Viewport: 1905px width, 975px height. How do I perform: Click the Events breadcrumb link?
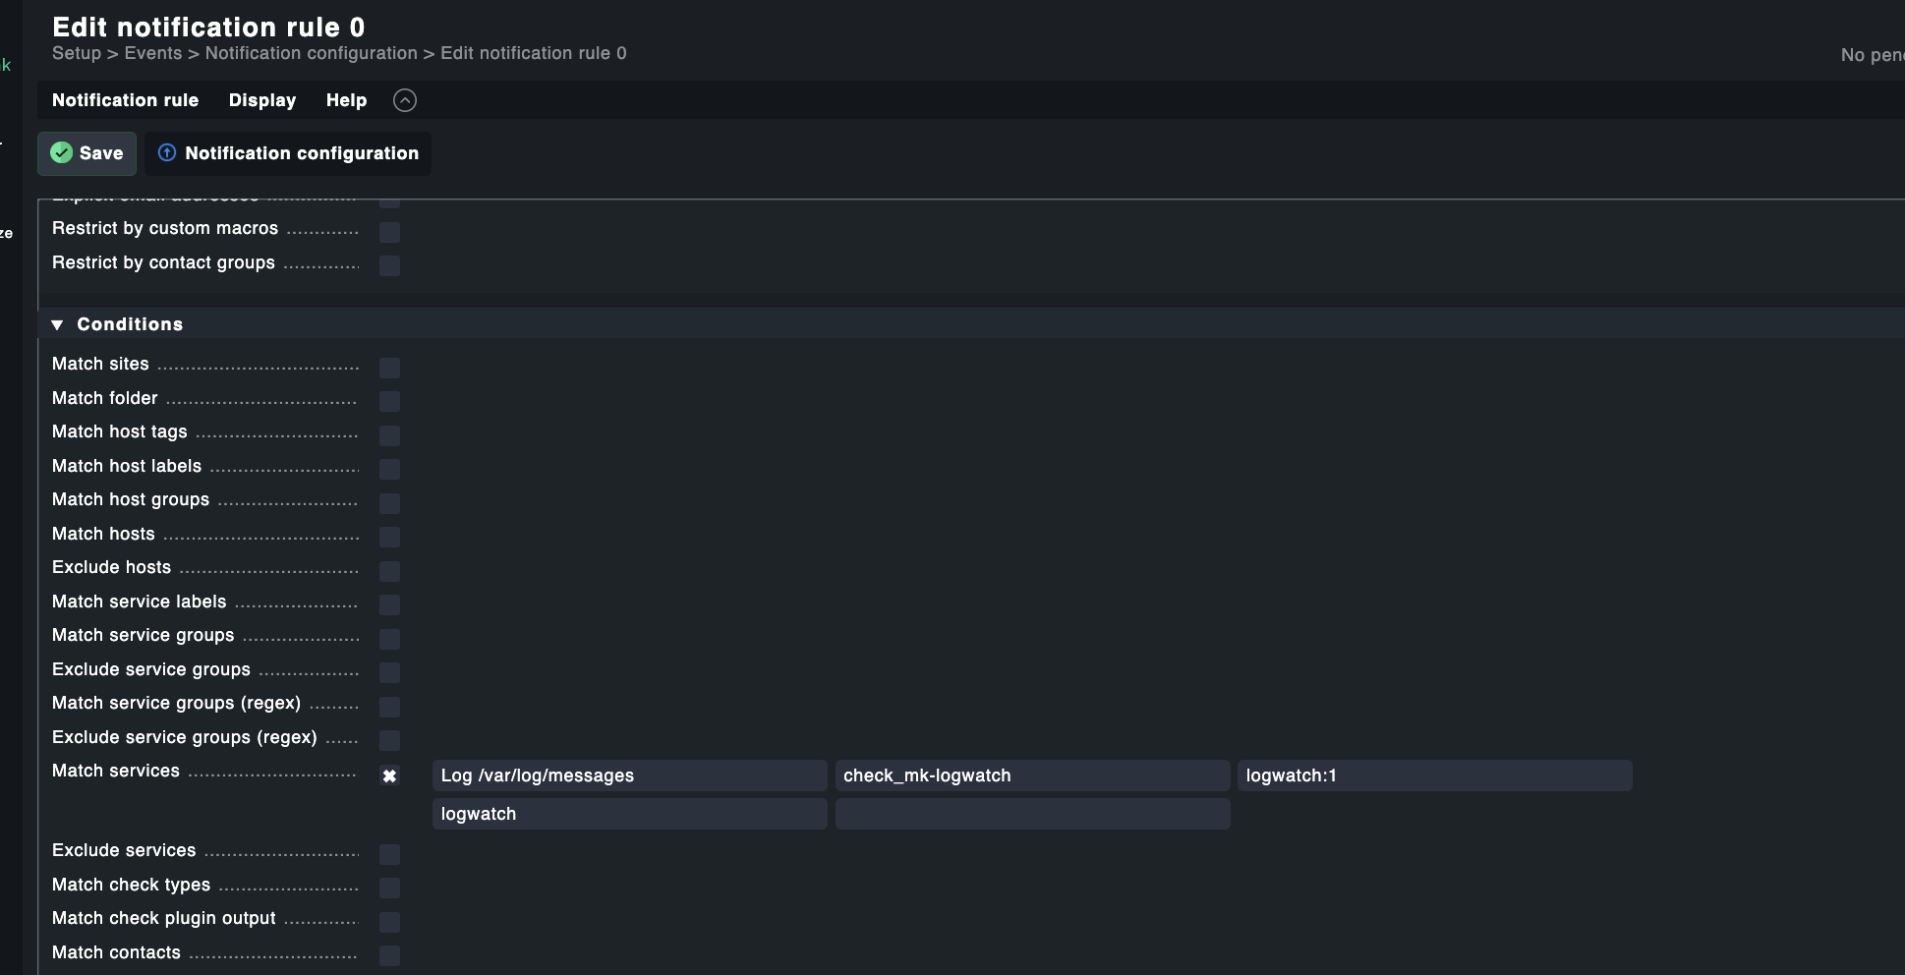[x=152, y=53]
